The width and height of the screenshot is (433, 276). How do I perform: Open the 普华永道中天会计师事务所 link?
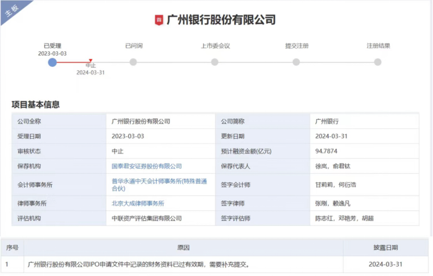click(159, 185)
